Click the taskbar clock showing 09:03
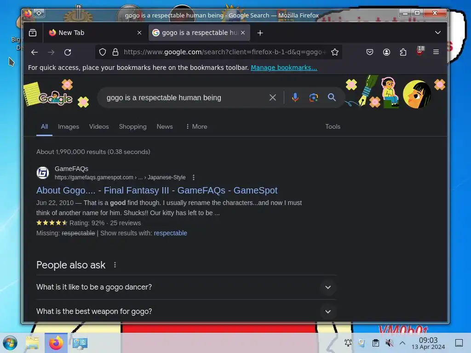The height and width of the screenshot is (353, 471). point(428,343)
